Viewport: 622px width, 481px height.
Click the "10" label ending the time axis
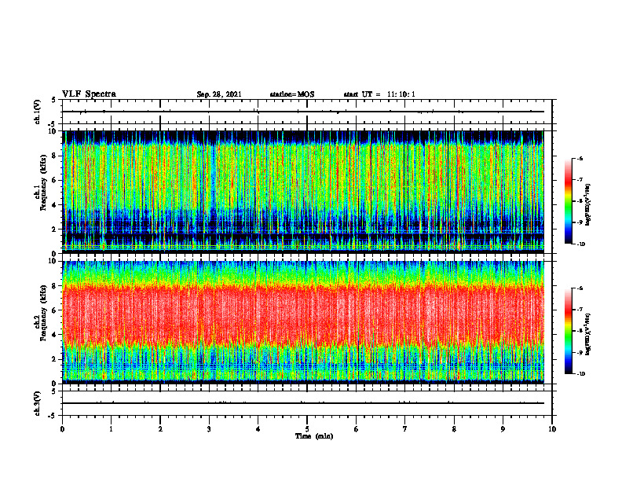(x=552, y=429)
